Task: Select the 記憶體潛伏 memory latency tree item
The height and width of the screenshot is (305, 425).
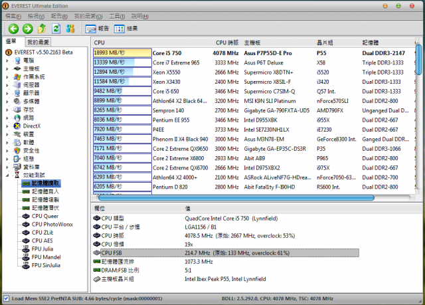Action: [41, 208]
